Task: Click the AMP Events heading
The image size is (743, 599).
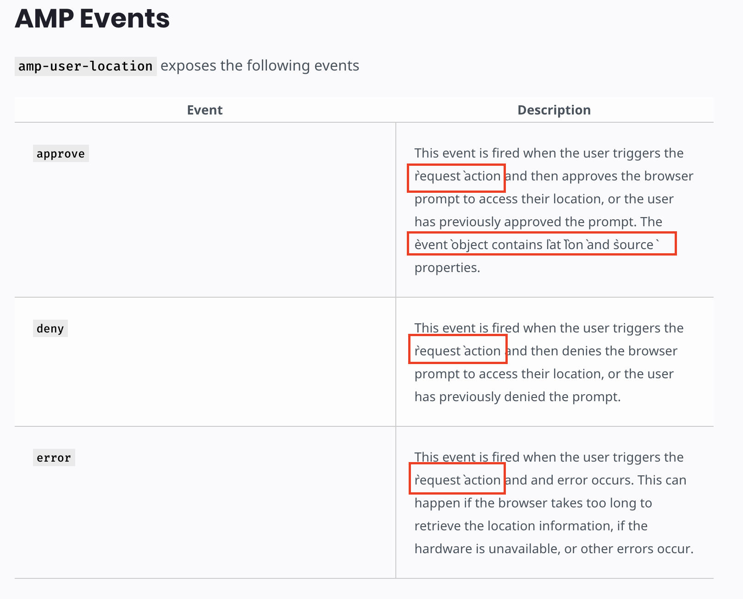Action: (92, 18)
